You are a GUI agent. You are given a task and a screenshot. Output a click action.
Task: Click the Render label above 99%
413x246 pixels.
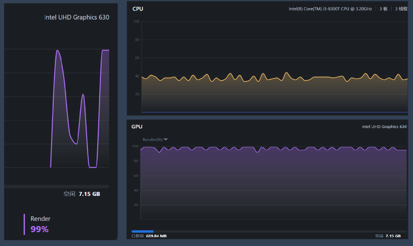pos(40,219)
